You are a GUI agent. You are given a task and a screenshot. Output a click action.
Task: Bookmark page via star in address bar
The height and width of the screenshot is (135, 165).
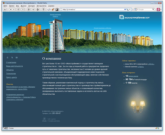(x=125, y=9)
